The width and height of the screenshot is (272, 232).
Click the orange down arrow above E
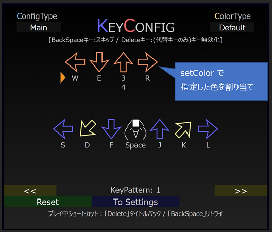99,62
